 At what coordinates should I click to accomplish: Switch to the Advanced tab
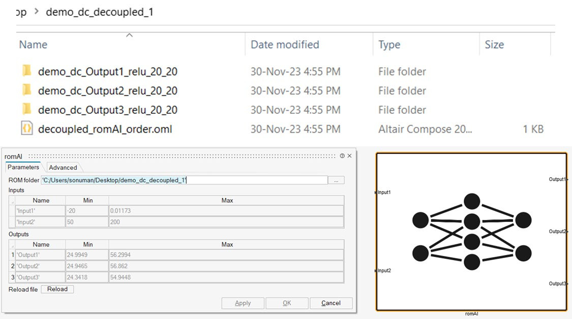coord(63,168)
